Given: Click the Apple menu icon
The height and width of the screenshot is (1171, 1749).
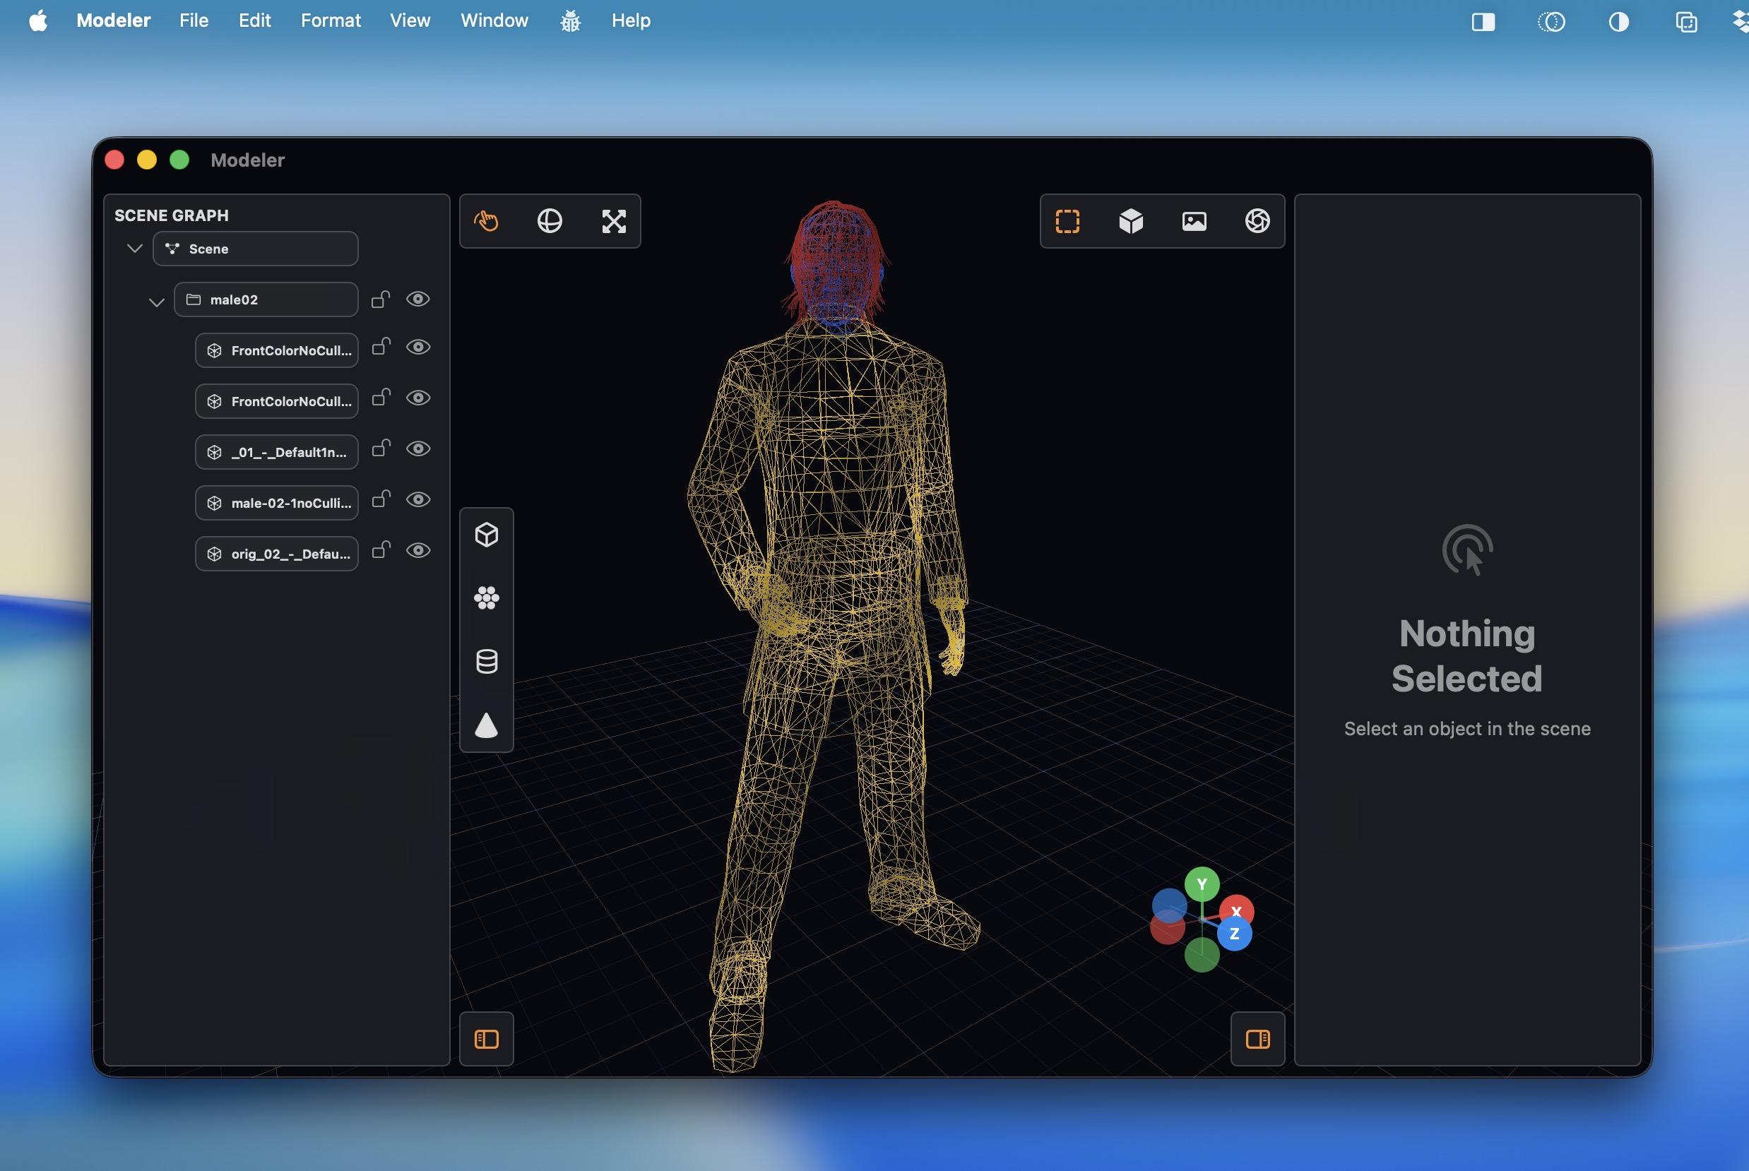Looking at the screenshot, I should (x=38, y=21).
